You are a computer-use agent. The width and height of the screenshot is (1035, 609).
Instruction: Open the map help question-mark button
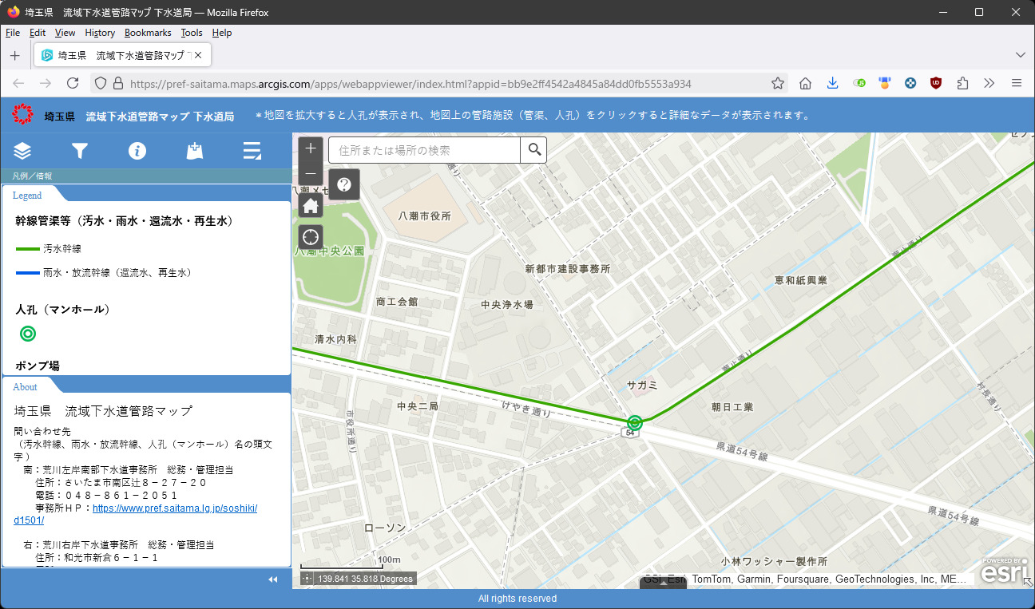pyautogui.click(x=344, y=184)
